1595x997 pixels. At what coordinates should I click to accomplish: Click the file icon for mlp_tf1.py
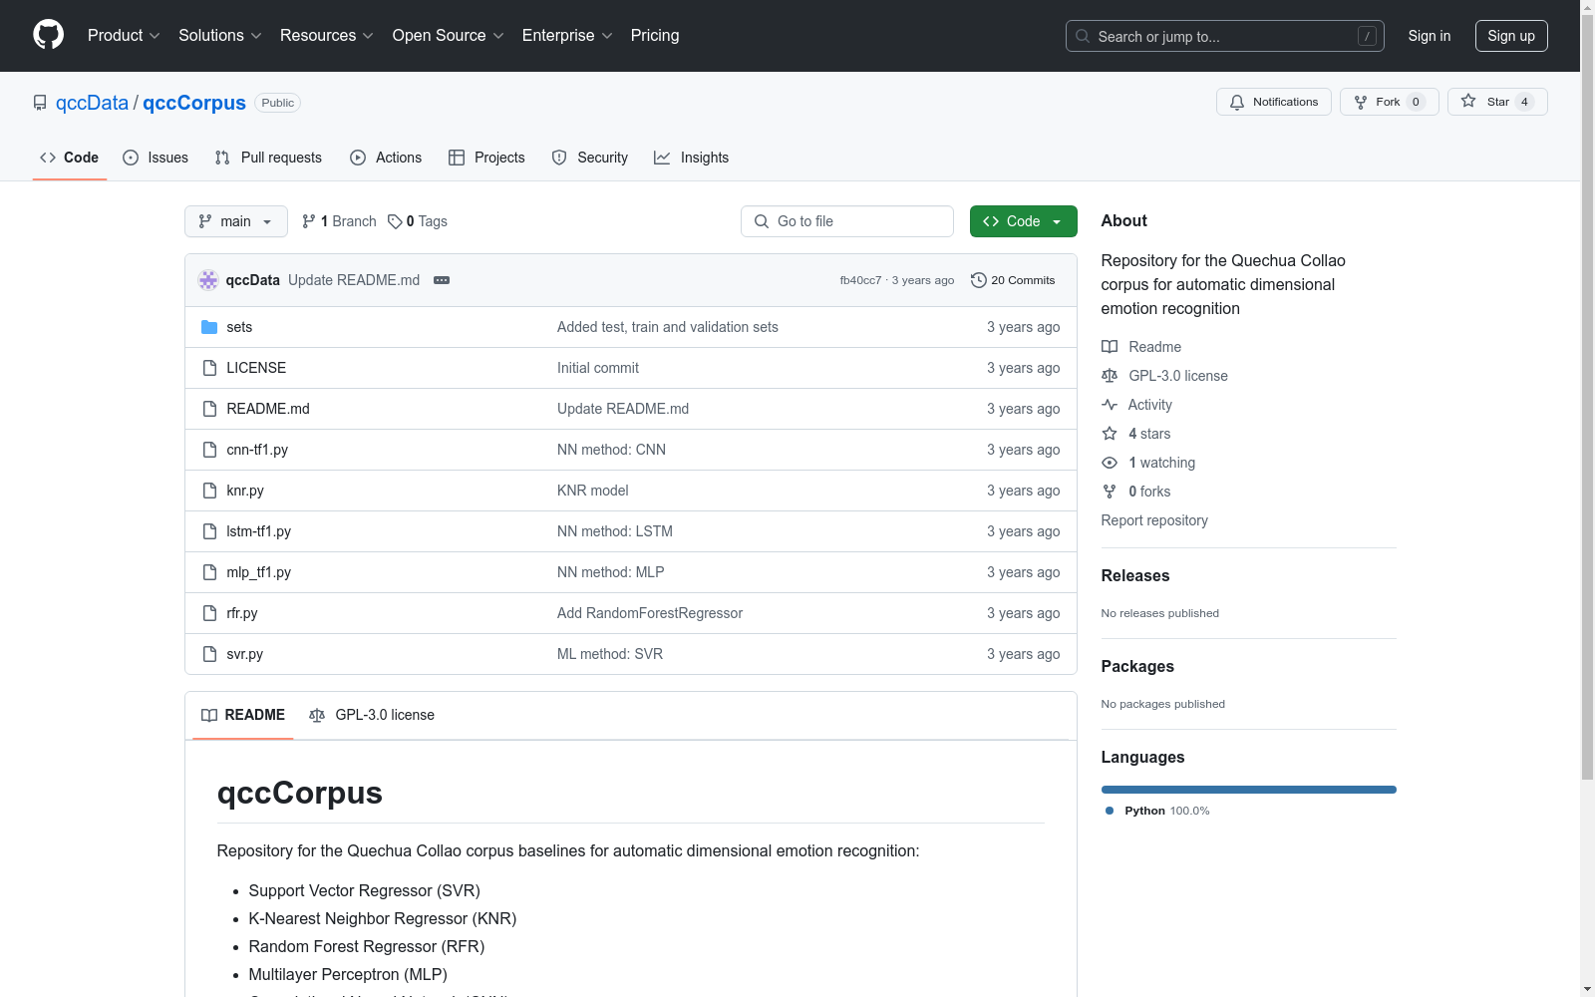[x=209, y=572]
